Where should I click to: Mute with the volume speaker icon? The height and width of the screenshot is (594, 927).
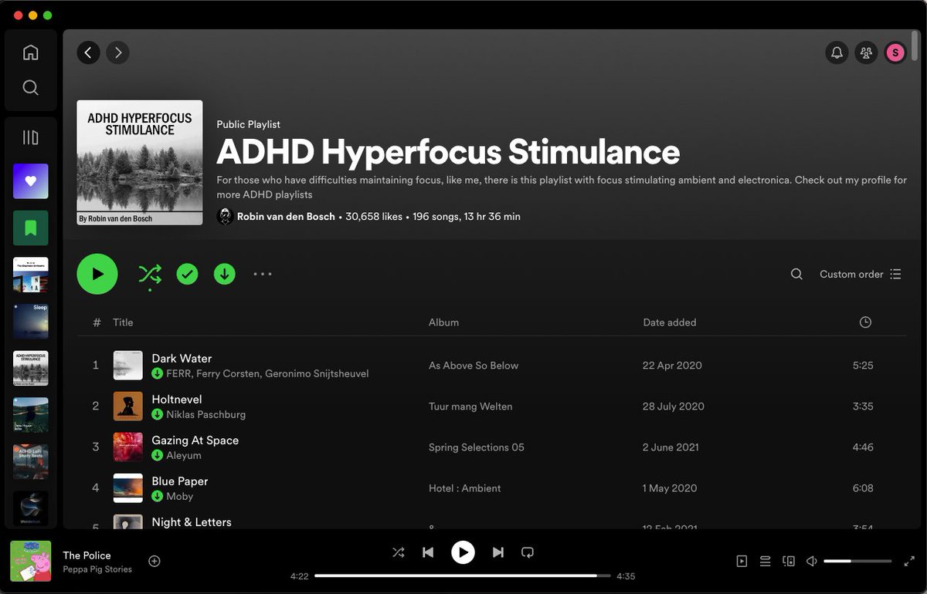[812, 562]
